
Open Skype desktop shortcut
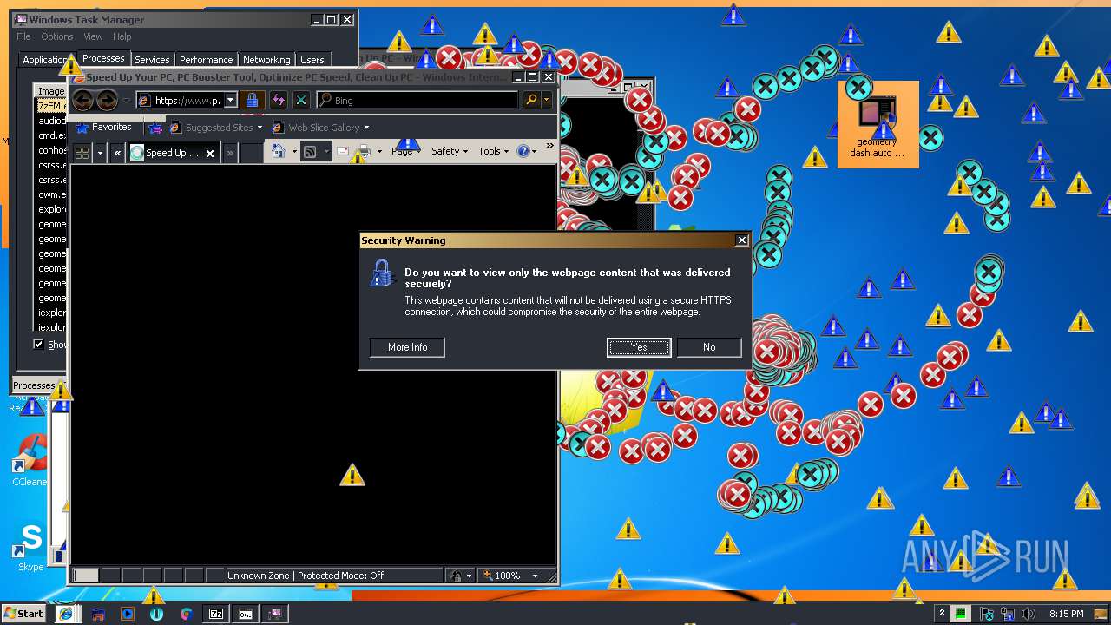pos(31,547)
